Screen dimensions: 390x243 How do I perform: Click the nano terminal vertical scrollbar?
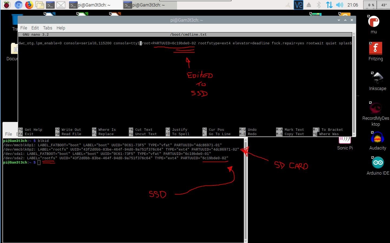[354, 84]
